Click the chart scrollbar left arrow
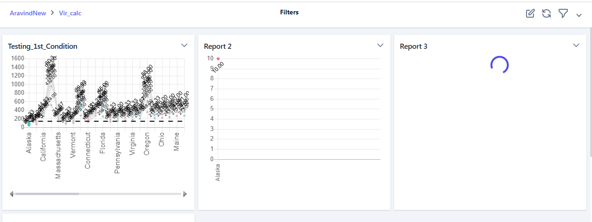 pyautogui.click(x=12, y=194)
